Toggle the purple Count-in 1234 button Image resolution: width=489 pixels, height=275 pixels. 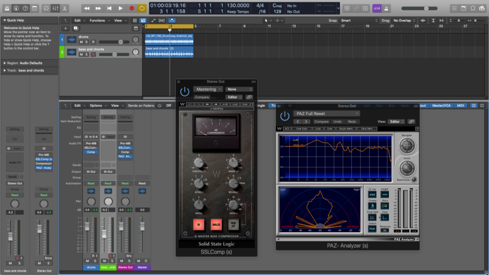(376, 9)
